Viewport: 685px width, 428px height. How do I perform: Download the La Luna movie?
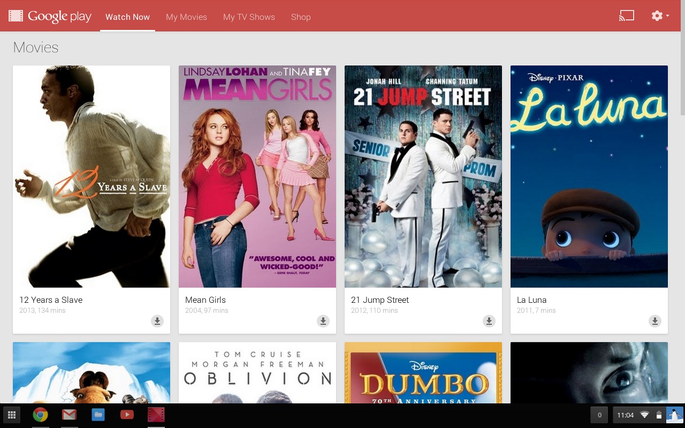pos(654,321)
